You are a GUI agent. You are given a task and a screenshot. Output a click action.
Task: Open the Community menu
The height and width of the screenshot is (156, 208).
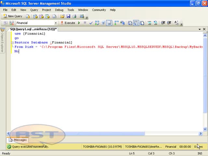coord(99,10)
